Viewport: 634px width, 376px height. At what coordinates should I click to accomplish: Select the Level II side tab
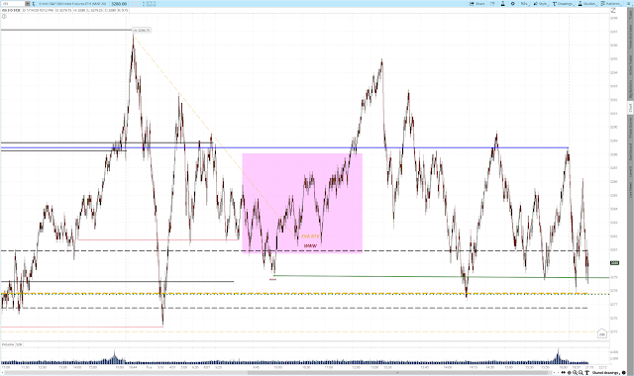[x=630, y=171]
